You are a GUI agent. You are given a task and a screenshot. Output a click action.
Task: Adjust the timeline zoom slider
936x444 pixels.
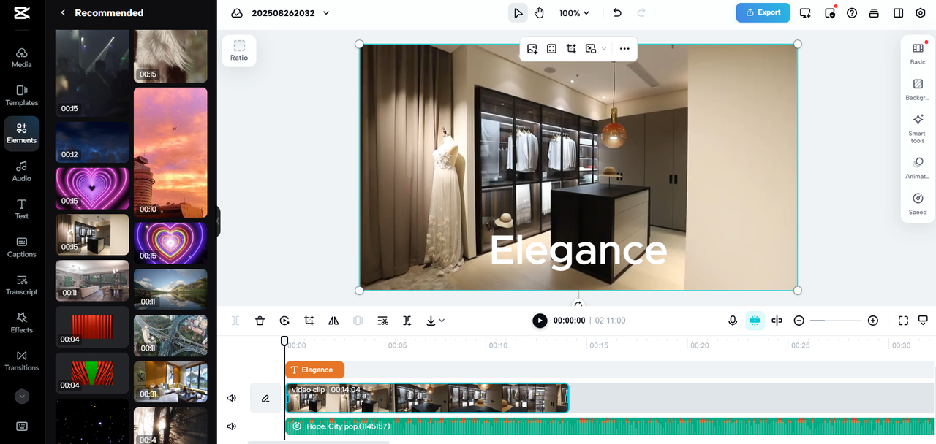pyautogui.click(x=835, y=321)
